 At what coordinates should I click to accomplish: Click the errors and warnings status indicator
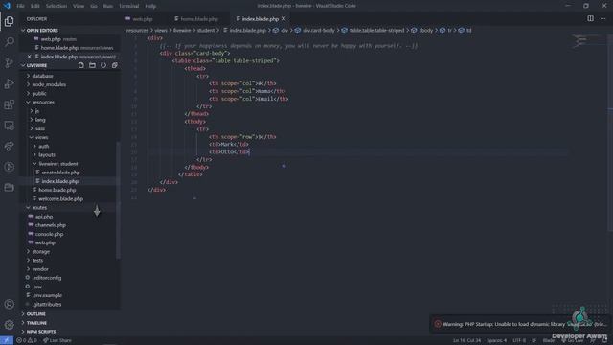[27, 341]
